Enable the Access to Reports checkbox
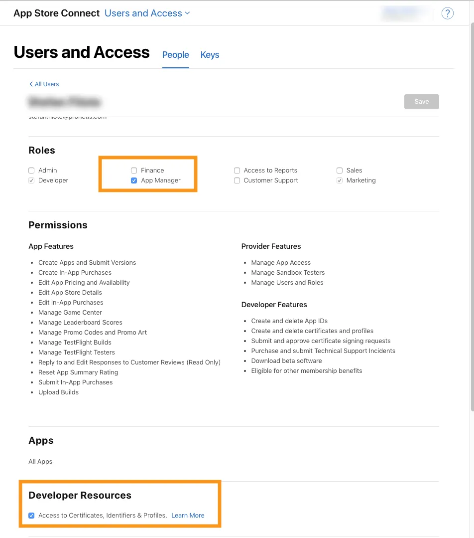This screenshot has height=538, width=474. 237,171
